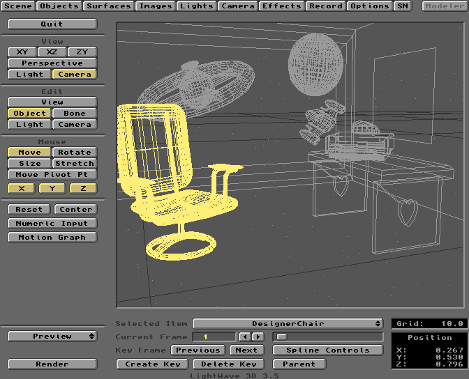Image resolution: width=469 pixels, height=379 pixels.
Task: Switch to Perspective view
Action: tap(52, 63)
